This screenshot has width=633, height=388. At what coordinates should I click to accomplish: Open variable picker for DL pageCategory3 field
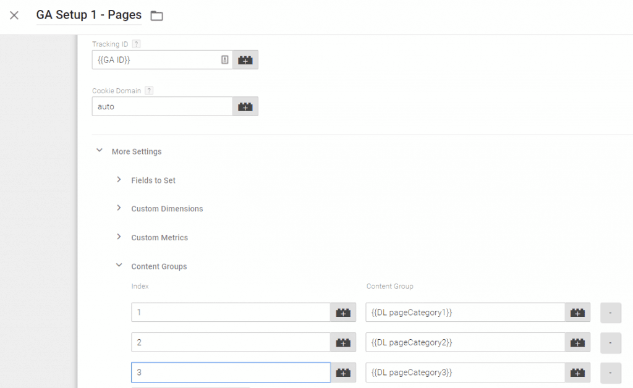click(x=577, y=372)
